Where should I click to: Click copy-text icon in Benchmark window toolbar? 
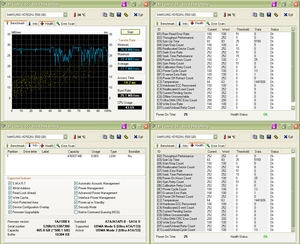(105, 14)
